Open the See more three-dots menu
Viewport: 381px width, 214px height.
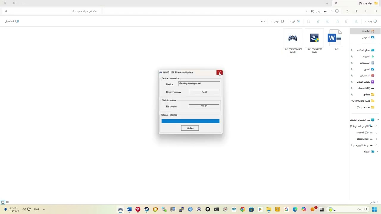coord(263,21)
